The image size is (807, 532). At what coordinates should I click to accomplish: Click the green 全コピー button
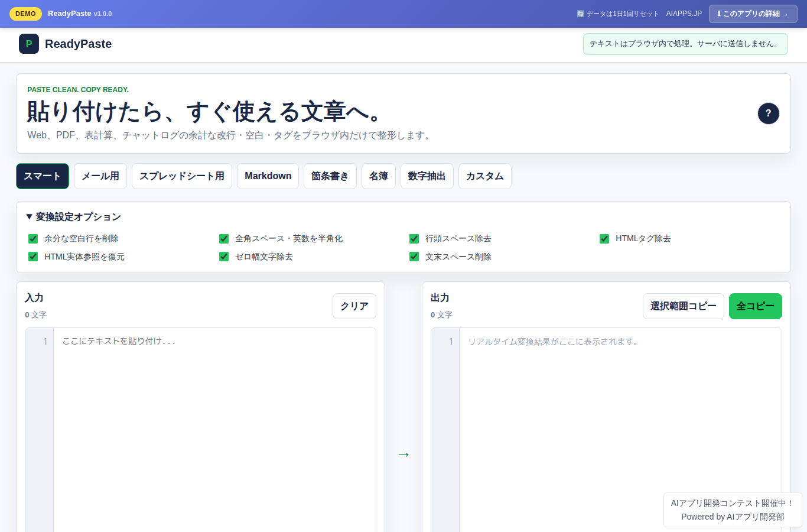756,306
